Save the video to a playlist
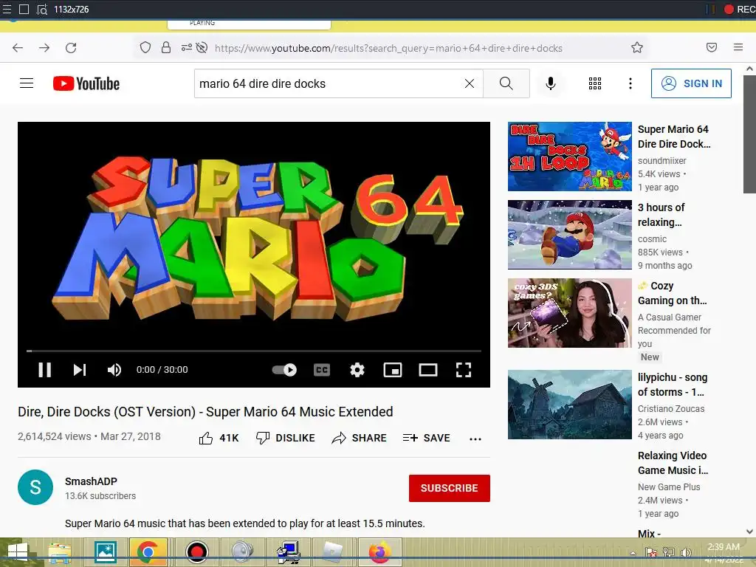Image resolution: width=756 pixels, height=567 pixels. 426,438
